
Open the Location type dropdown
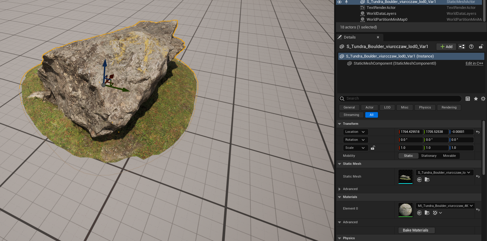355,132
